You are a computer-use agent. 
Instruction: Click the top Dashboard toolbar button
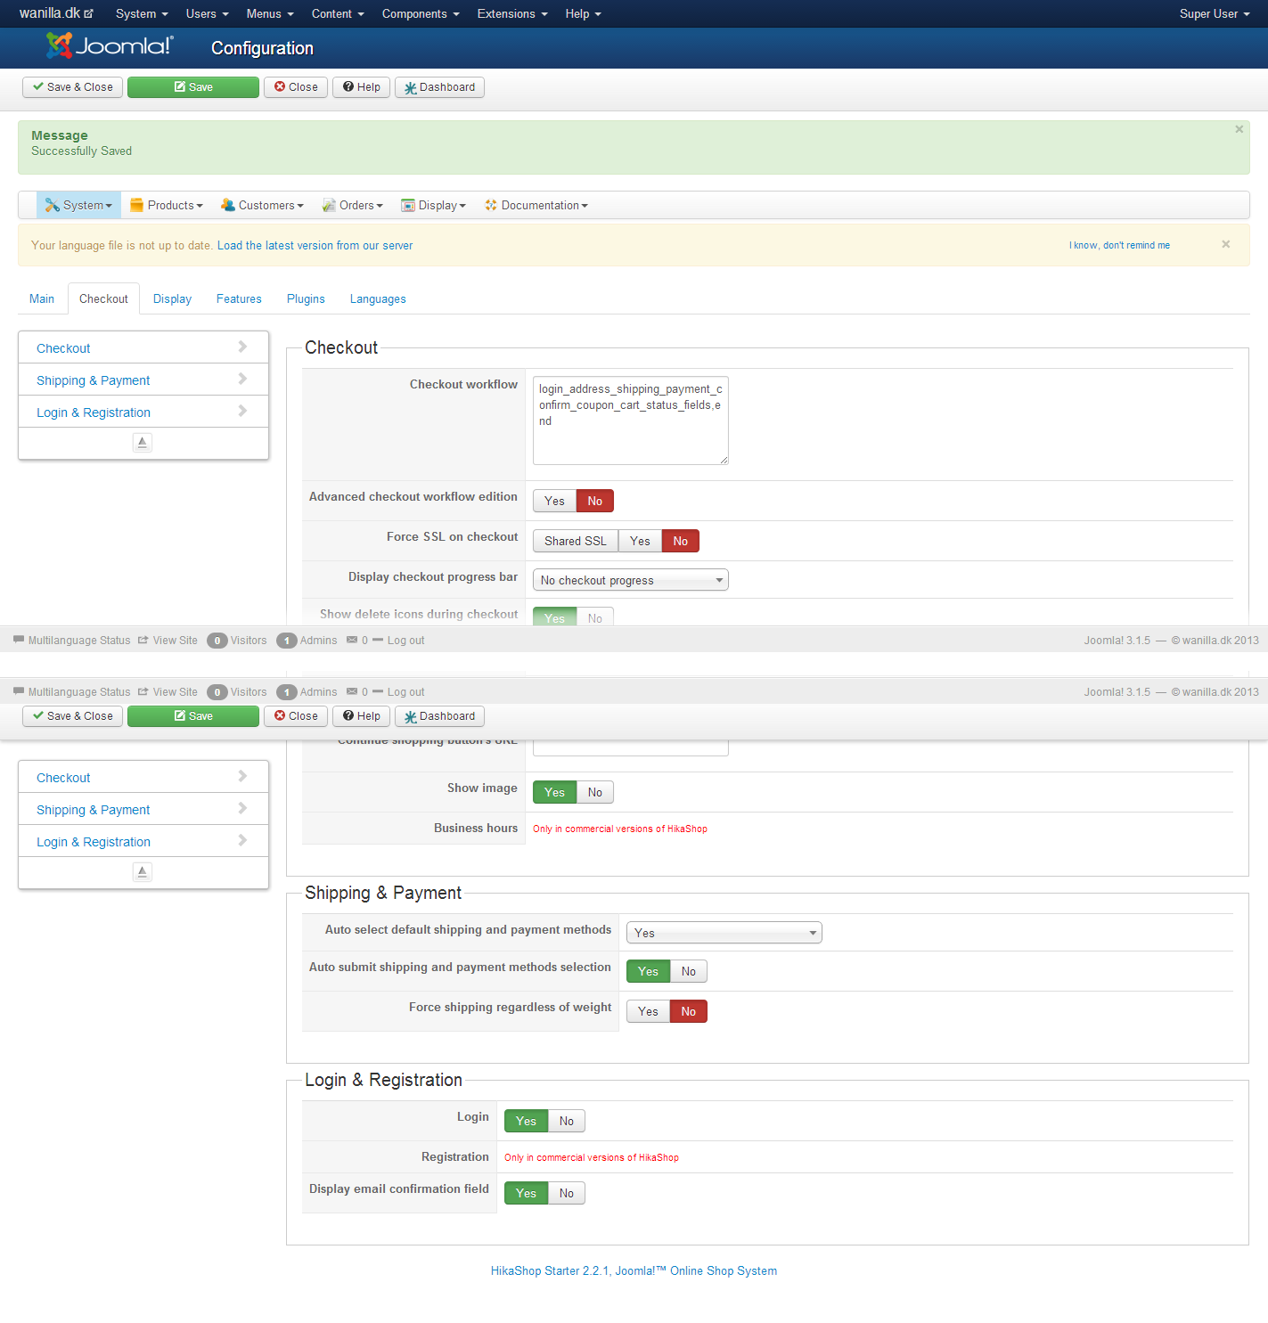439,87
